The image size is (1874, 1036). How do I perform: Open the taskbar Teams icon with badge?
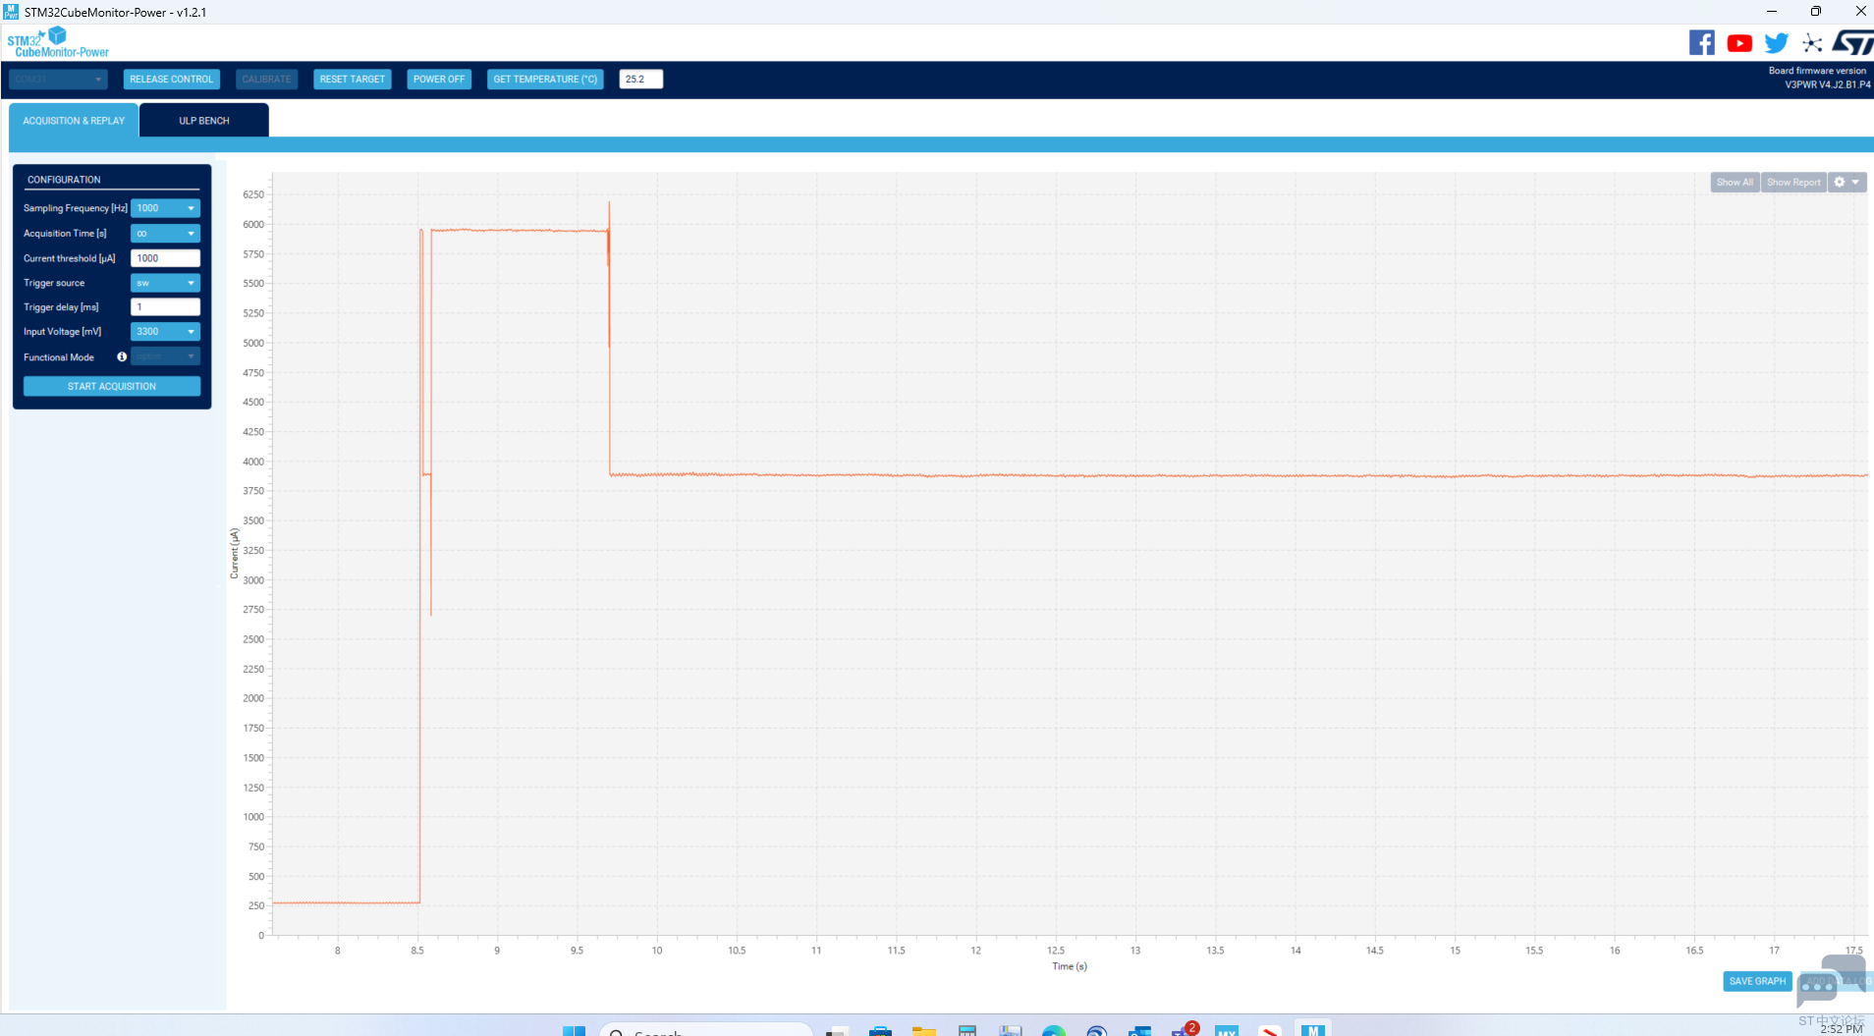click(x=1184, y=1029)
